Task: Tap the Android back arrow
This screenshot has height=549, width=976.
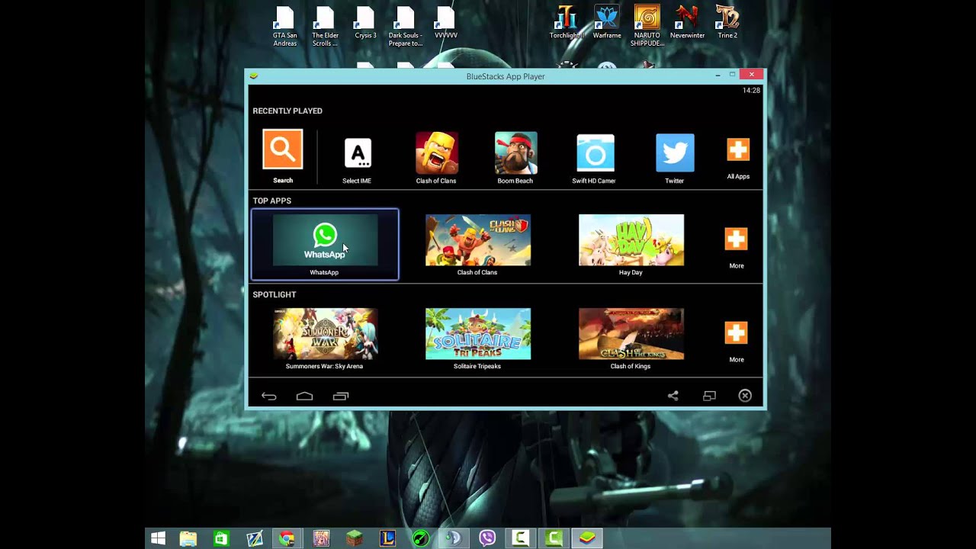Action: [268, 396]
